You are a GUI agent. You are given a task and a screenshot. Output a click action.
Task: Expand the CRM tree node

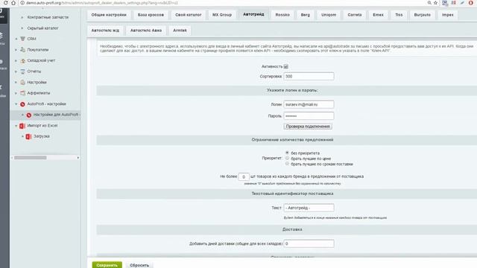coord(16,39)
